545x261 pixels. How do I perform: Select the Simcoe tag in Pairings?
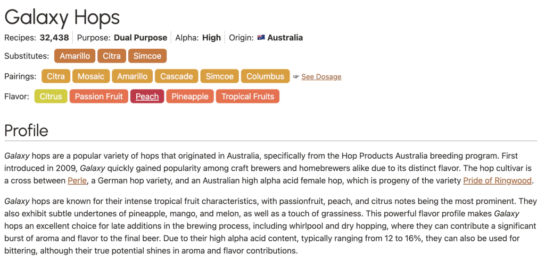coord(220,76)
